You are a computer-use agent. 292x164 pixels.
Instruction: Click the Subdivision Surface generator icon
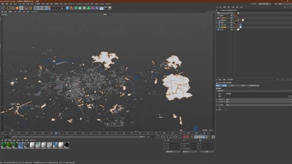click(x=76, y=8)
